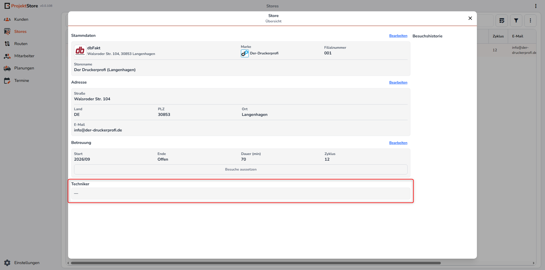Open the top-right app kebab menu
Screen dimensions: 545x270
click(536, 6)
